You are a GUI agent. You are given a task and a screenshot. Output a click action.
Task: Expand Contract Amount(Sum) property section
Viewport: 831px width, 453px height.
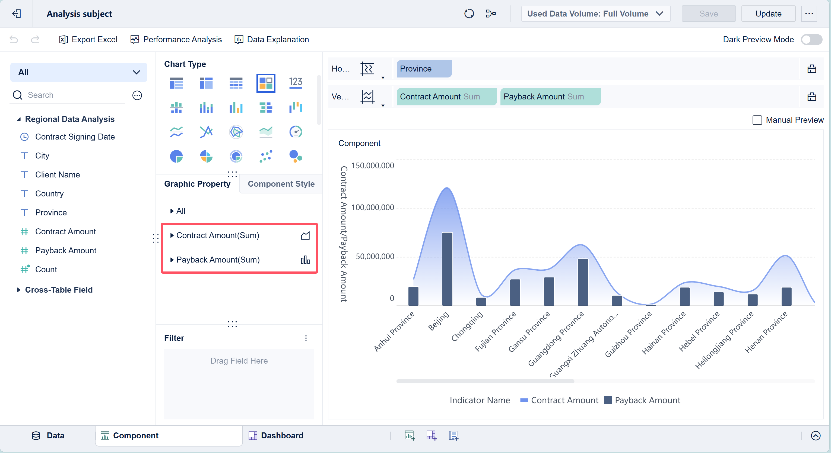point(172,235)
